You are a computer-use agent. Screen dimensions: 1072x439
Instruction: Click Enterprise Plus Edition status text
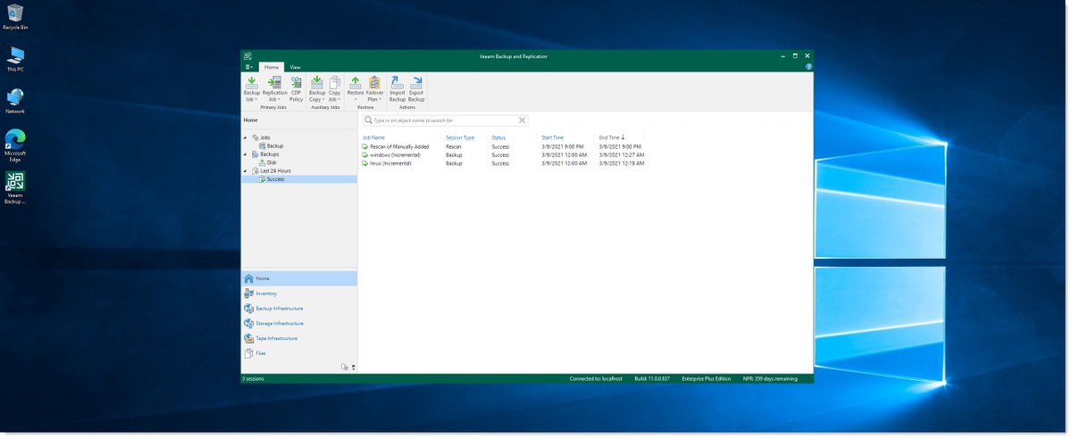(707, 378)
